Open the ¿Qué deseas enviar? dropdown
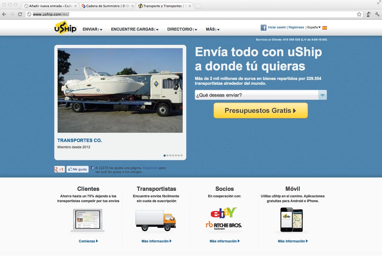Image resolution: width=382 pixels, height=256 pixels. pyautogui.click(x=322, y=95)
